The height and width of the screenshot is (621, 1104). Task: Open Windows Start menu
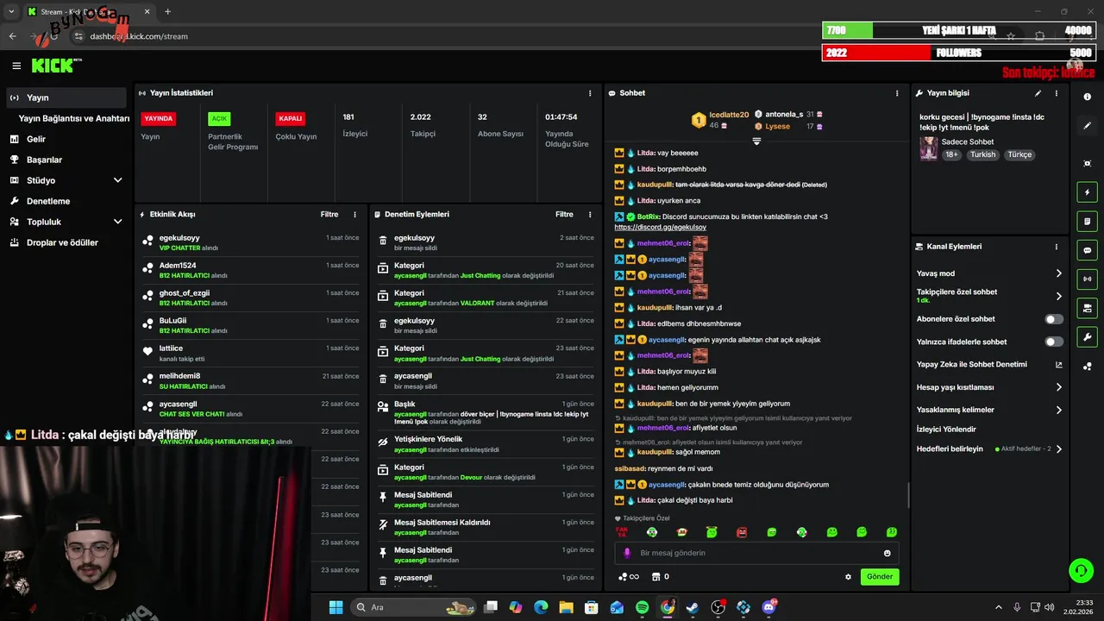336,607
